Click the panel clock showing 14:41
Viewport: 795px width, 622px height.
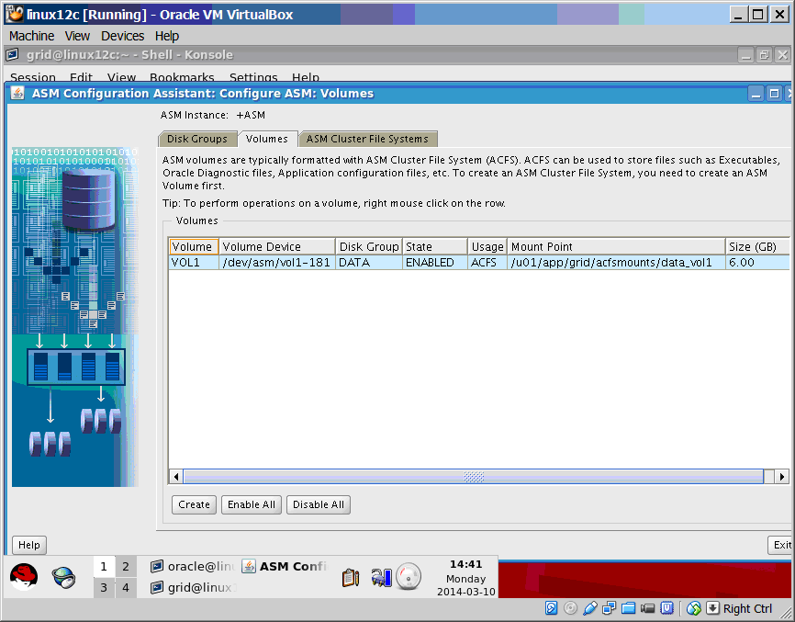click(x=466, y=578)
